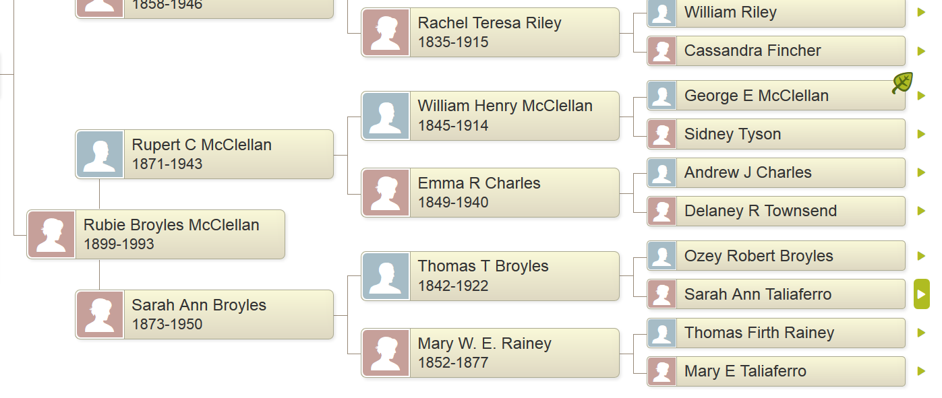Expand ancestors of Sarah Ann Taliaferro

(922, 294)
